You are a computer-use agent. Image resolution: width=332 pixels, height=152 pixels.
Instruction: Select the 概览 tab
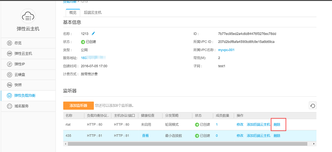[x=73, y=13]
